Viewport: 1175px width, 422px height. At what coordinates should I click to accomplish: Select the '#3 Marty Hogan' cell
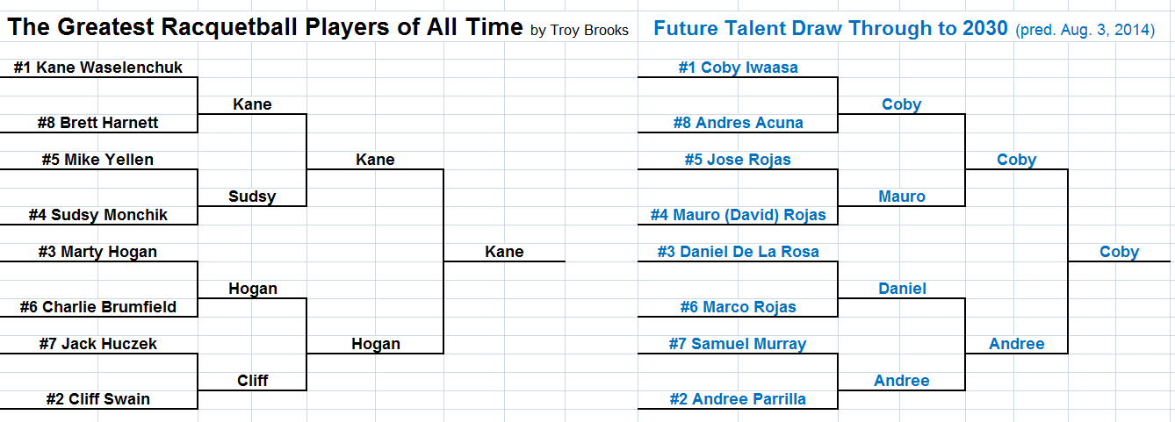[97, 252]
